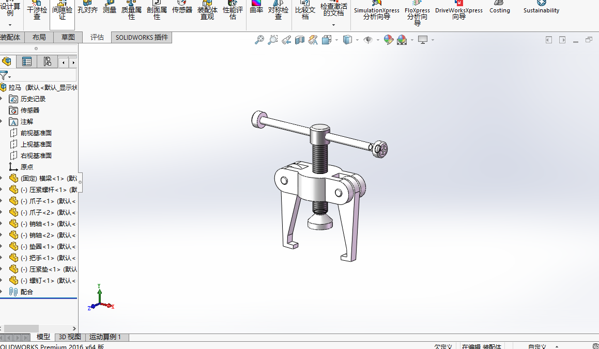Open Dynamic Annotation Views tool

[313, 40]
